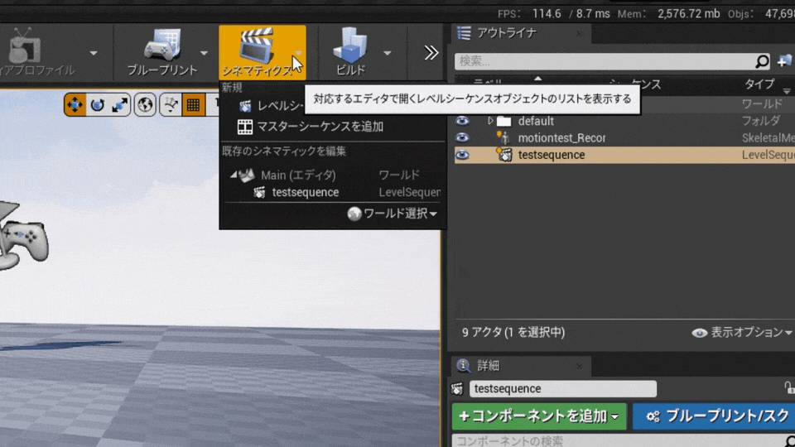Click the Details panel lock icon

[789, 387]
